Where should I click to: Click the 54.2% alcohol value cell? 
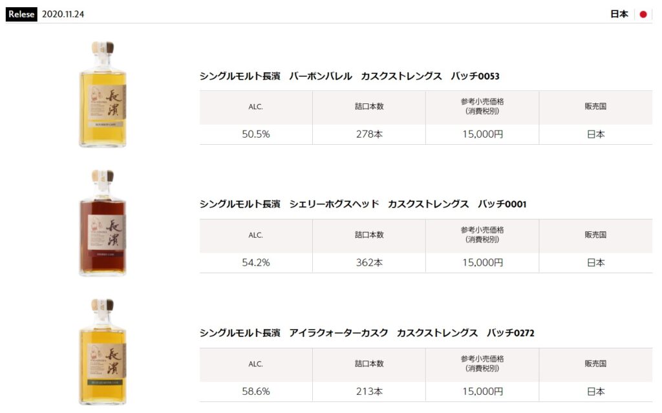tap(256, 262)
